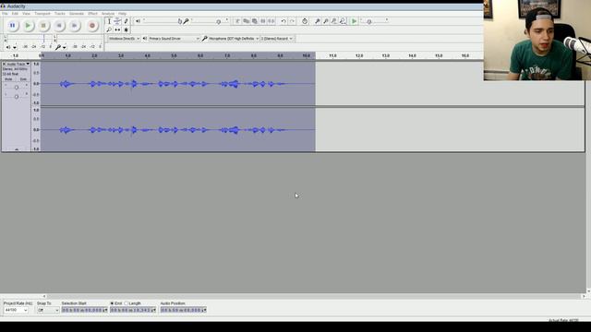This screenshot has width=591, height=332.
Task: Open the 2 (Stereo) Record channels dropdown
Action: (x=277, y=39)
